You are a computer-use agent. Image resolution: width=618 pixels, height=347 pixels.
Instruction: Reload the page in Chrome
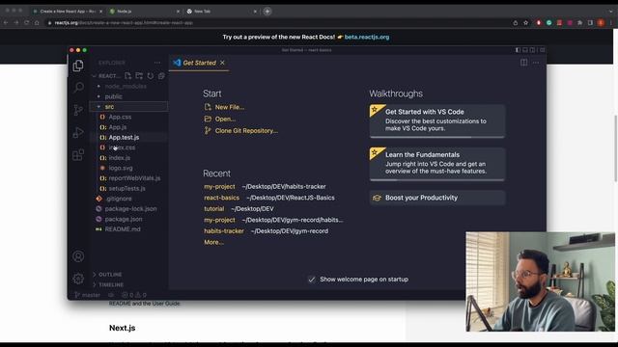(x=26, y=23)
